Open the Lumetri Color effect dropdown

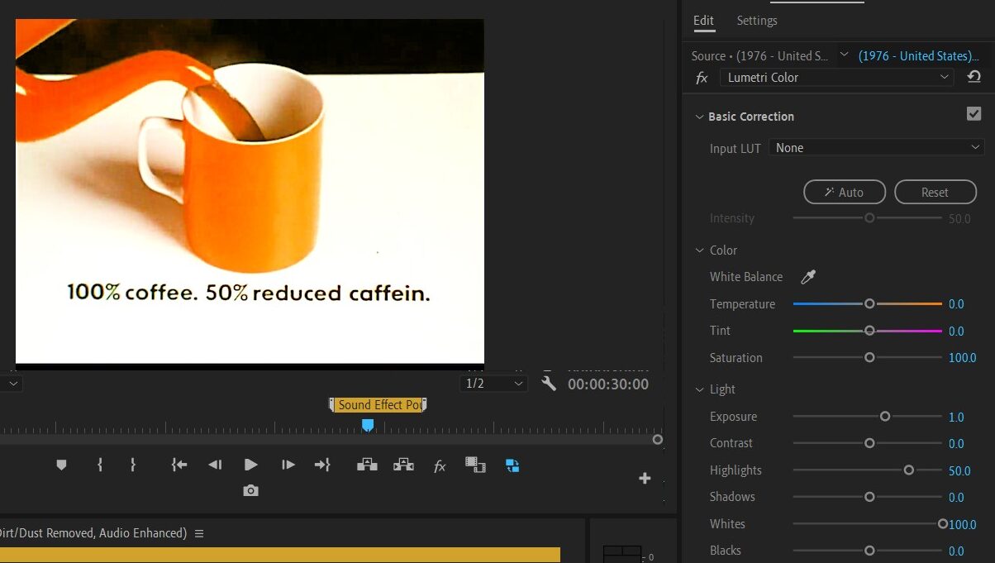pos(837,77)
